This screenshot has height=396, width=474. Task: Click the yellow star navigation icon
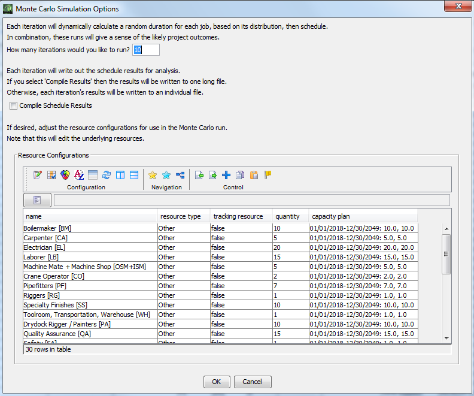153,175
